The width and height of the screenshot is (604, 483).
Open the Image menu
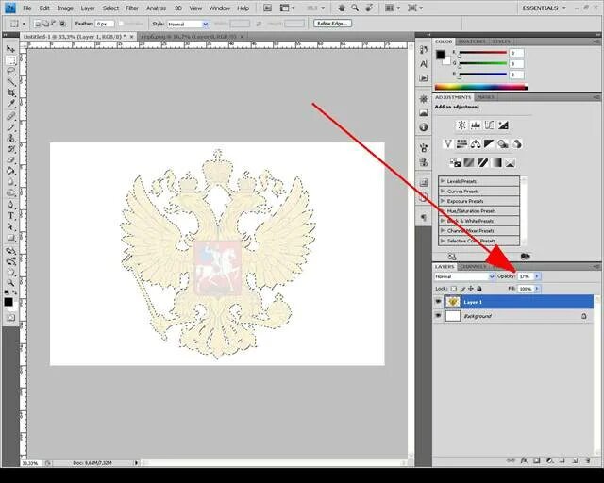coord(65,8)
